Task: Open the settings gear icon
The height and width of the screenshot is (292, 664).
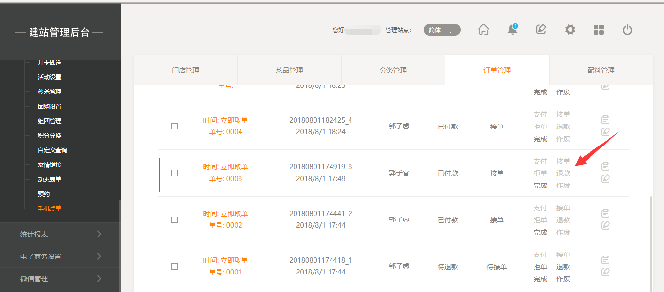Action: 570,30
